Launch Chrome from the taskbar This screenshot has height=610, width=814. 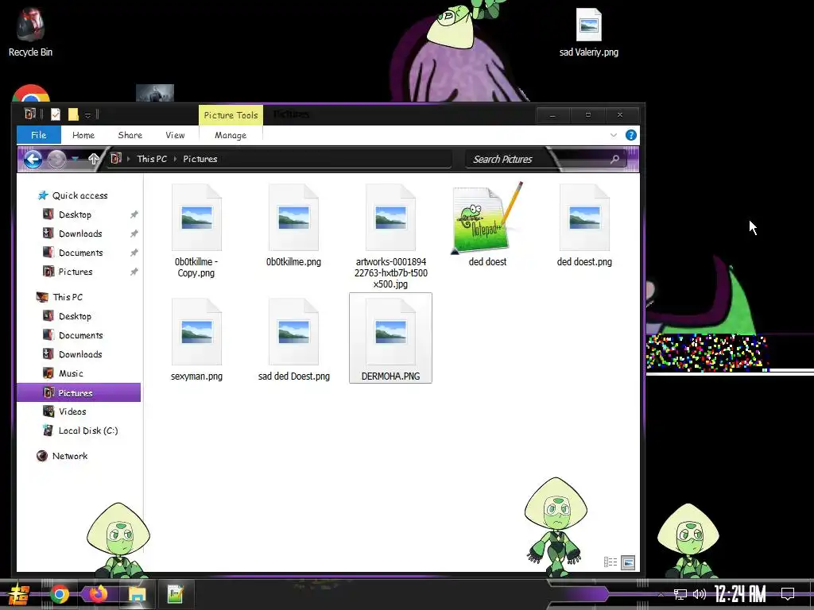point(59,594)
